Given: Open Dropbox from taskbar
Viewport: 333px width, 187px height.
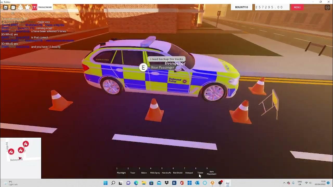Looking at the screenshot, I should pyautogui.click(x=166, y=183).
